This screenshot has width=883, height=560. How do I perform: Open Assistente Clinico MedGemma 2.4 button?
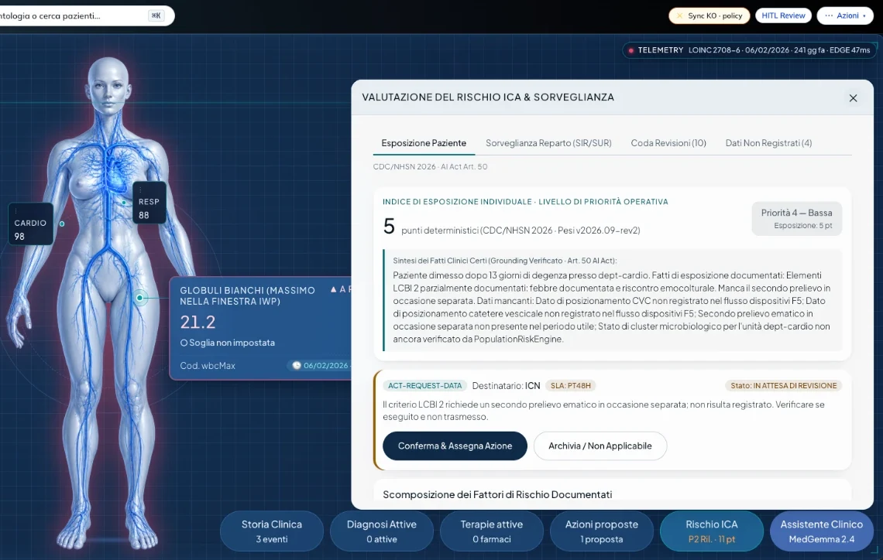(x=822, y=531)
